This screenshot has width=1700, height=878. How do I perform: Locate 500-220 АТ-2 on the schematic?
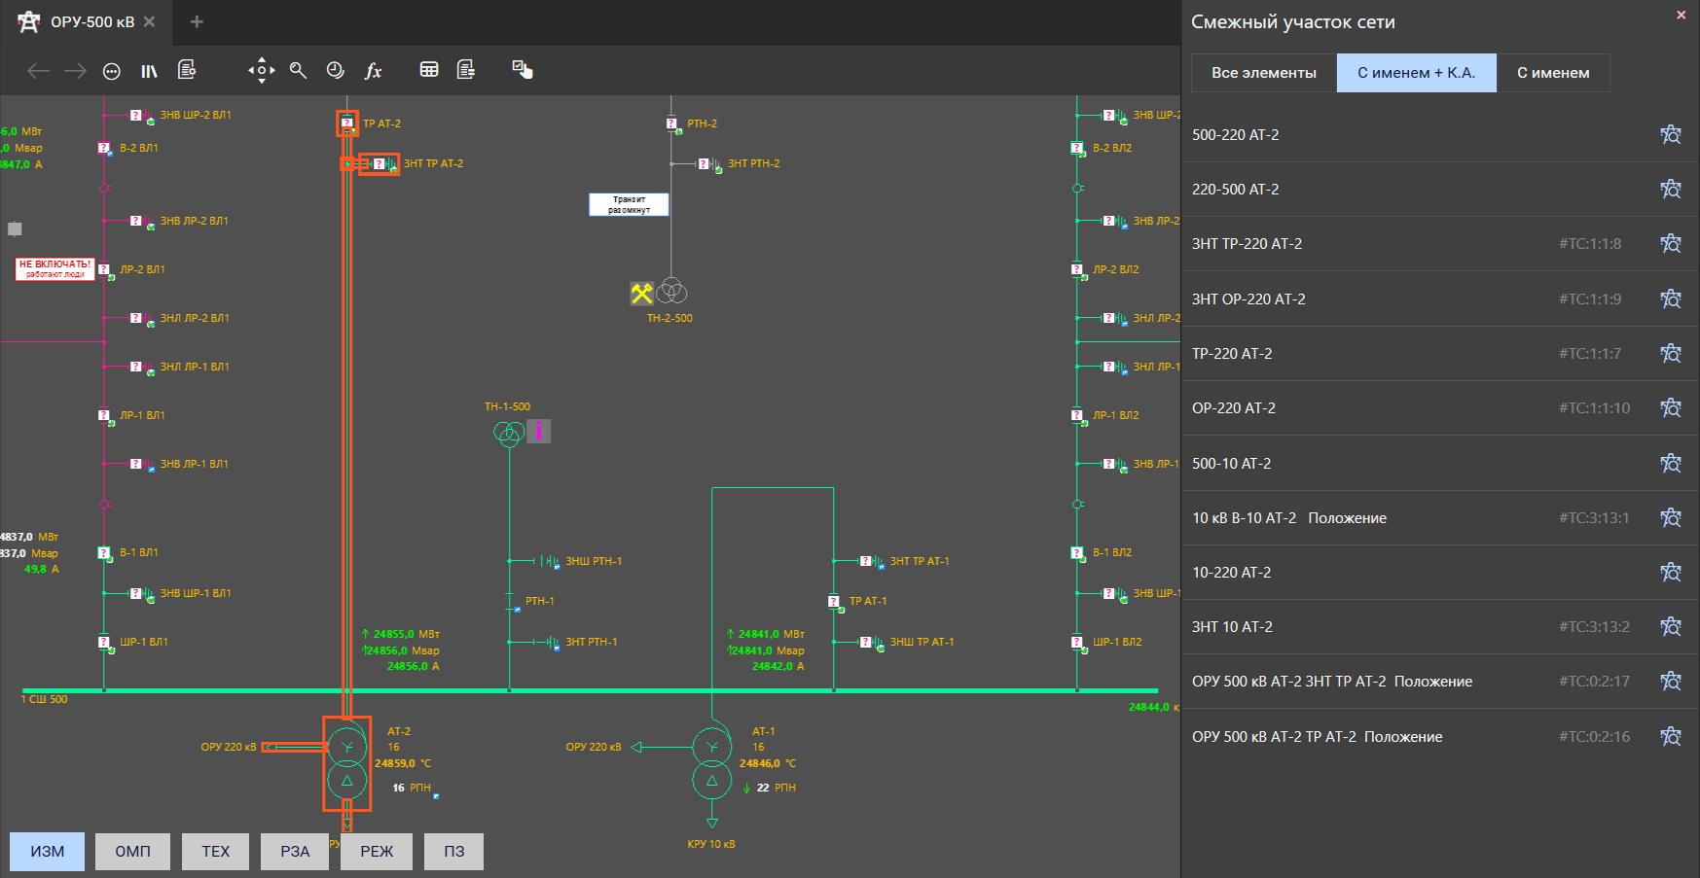[x=1670, y=135]
